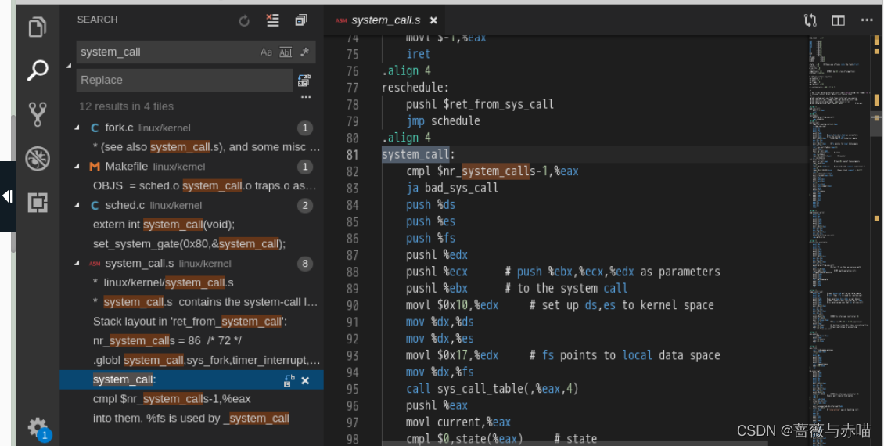
Task: Click the '12 results in 4 files' summary
Action: [x=126, y=106]
